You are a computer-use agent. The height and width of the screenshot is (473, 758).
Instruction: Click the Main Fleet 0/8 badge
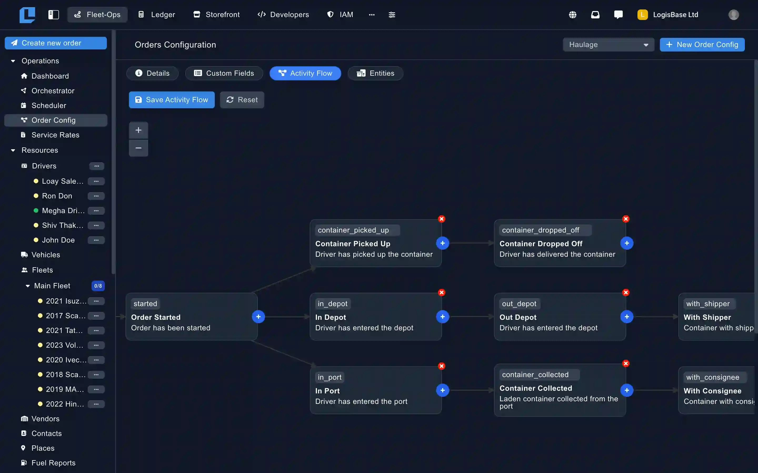pos(98,286)
